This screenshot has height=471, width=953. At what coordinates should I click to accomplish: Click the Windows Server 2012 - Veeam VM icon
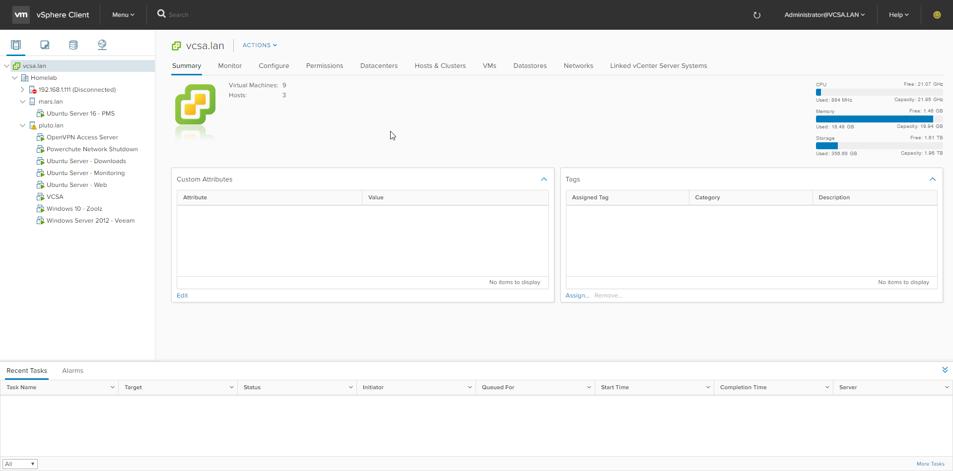tap(41, 221)
